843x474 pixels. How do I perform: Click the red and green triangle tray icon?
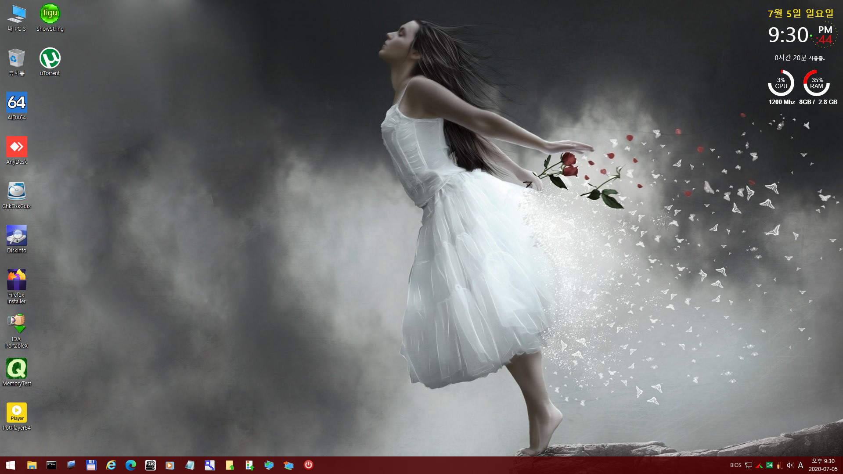(759, 465)
